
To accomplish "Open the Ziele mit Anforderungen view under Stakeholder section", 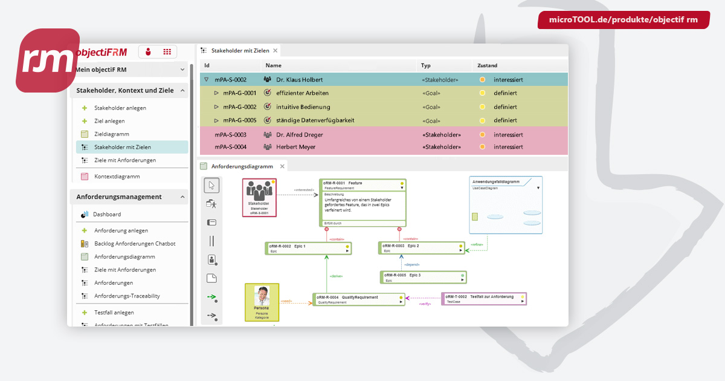I will [x=125, y=160].
